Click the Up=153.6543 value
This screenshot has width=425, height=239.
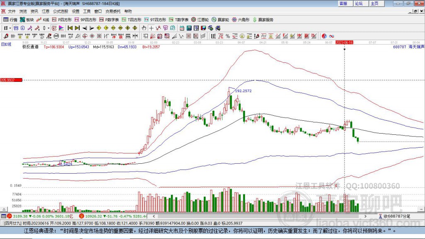(78, 47)
